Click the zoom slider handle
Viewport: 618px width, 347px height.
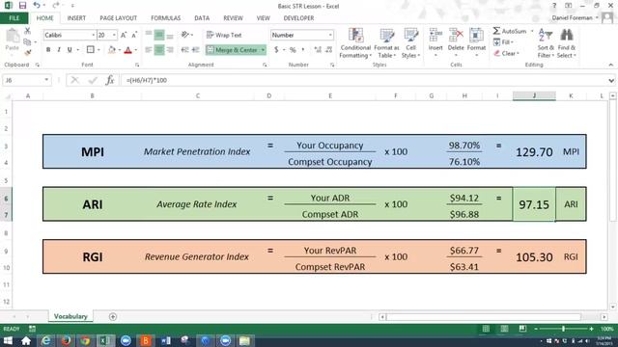click(564, 329)
